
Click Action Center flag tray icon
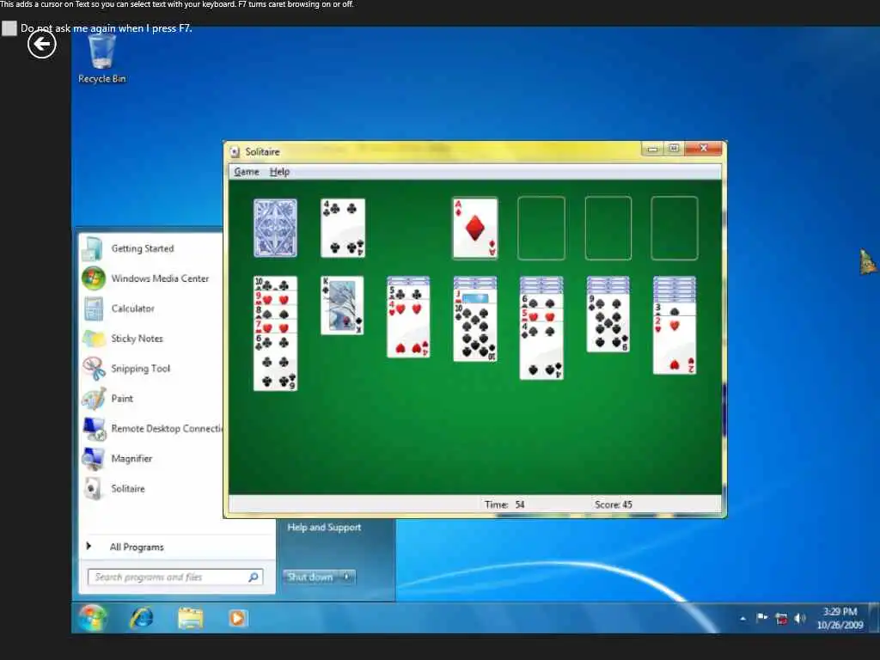[x=761, y=619]
